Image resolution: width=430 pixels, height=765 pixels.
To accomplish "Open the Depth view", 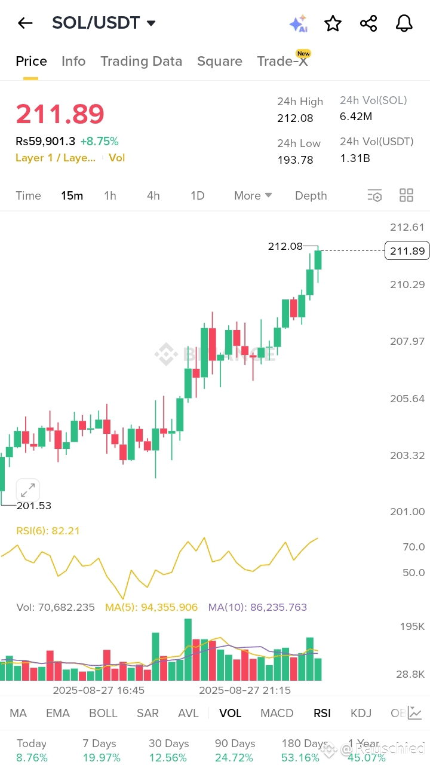I will point(311,195).
